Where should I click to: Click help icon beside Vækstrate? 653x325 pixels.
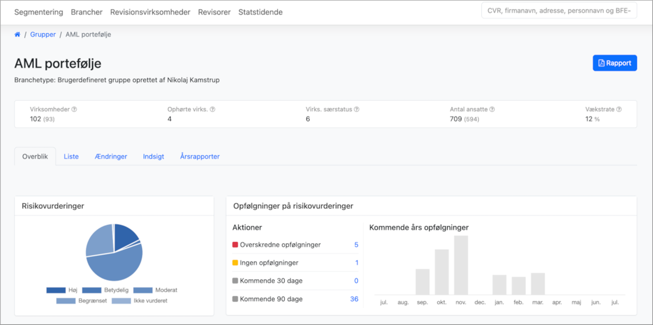(x=619, y=109)
